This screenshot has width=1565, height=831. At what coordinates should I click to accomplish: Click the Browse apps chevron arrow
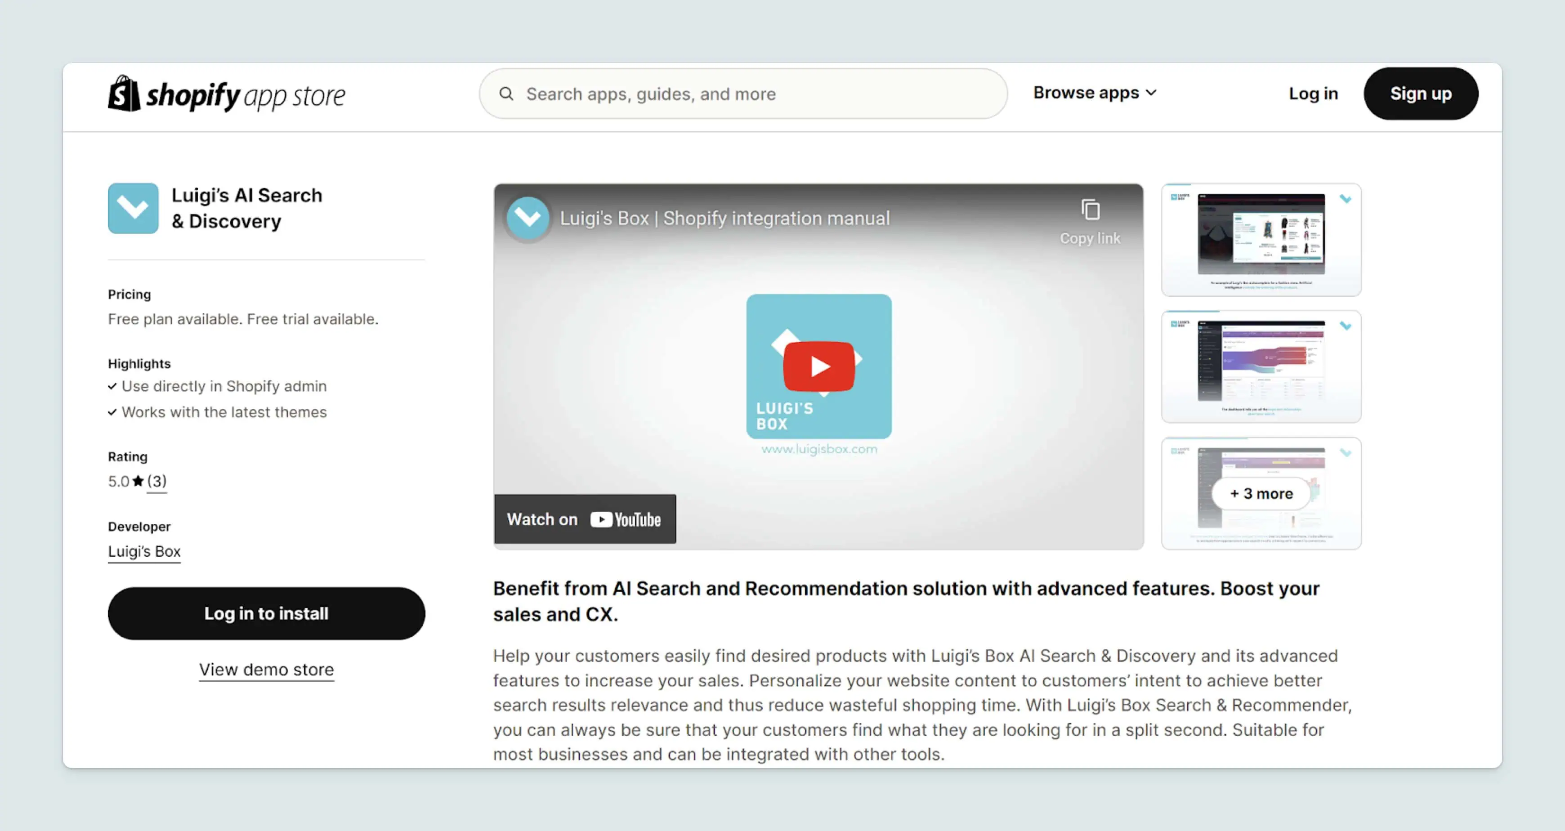[x=1151, y=93]
